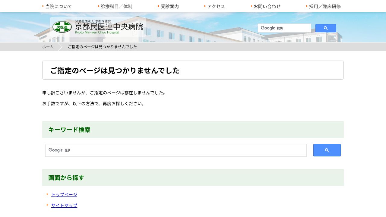Click the magnifying glass search icon in the header
The image size is (386, 217).
[325, 28]
